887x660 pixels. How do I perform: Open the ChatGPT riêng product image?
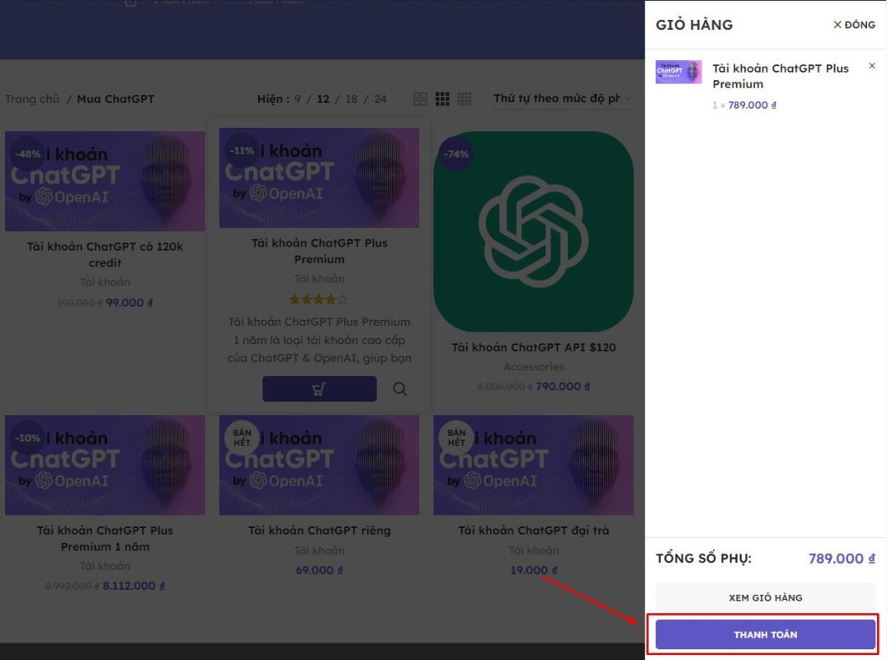(319, 464)
